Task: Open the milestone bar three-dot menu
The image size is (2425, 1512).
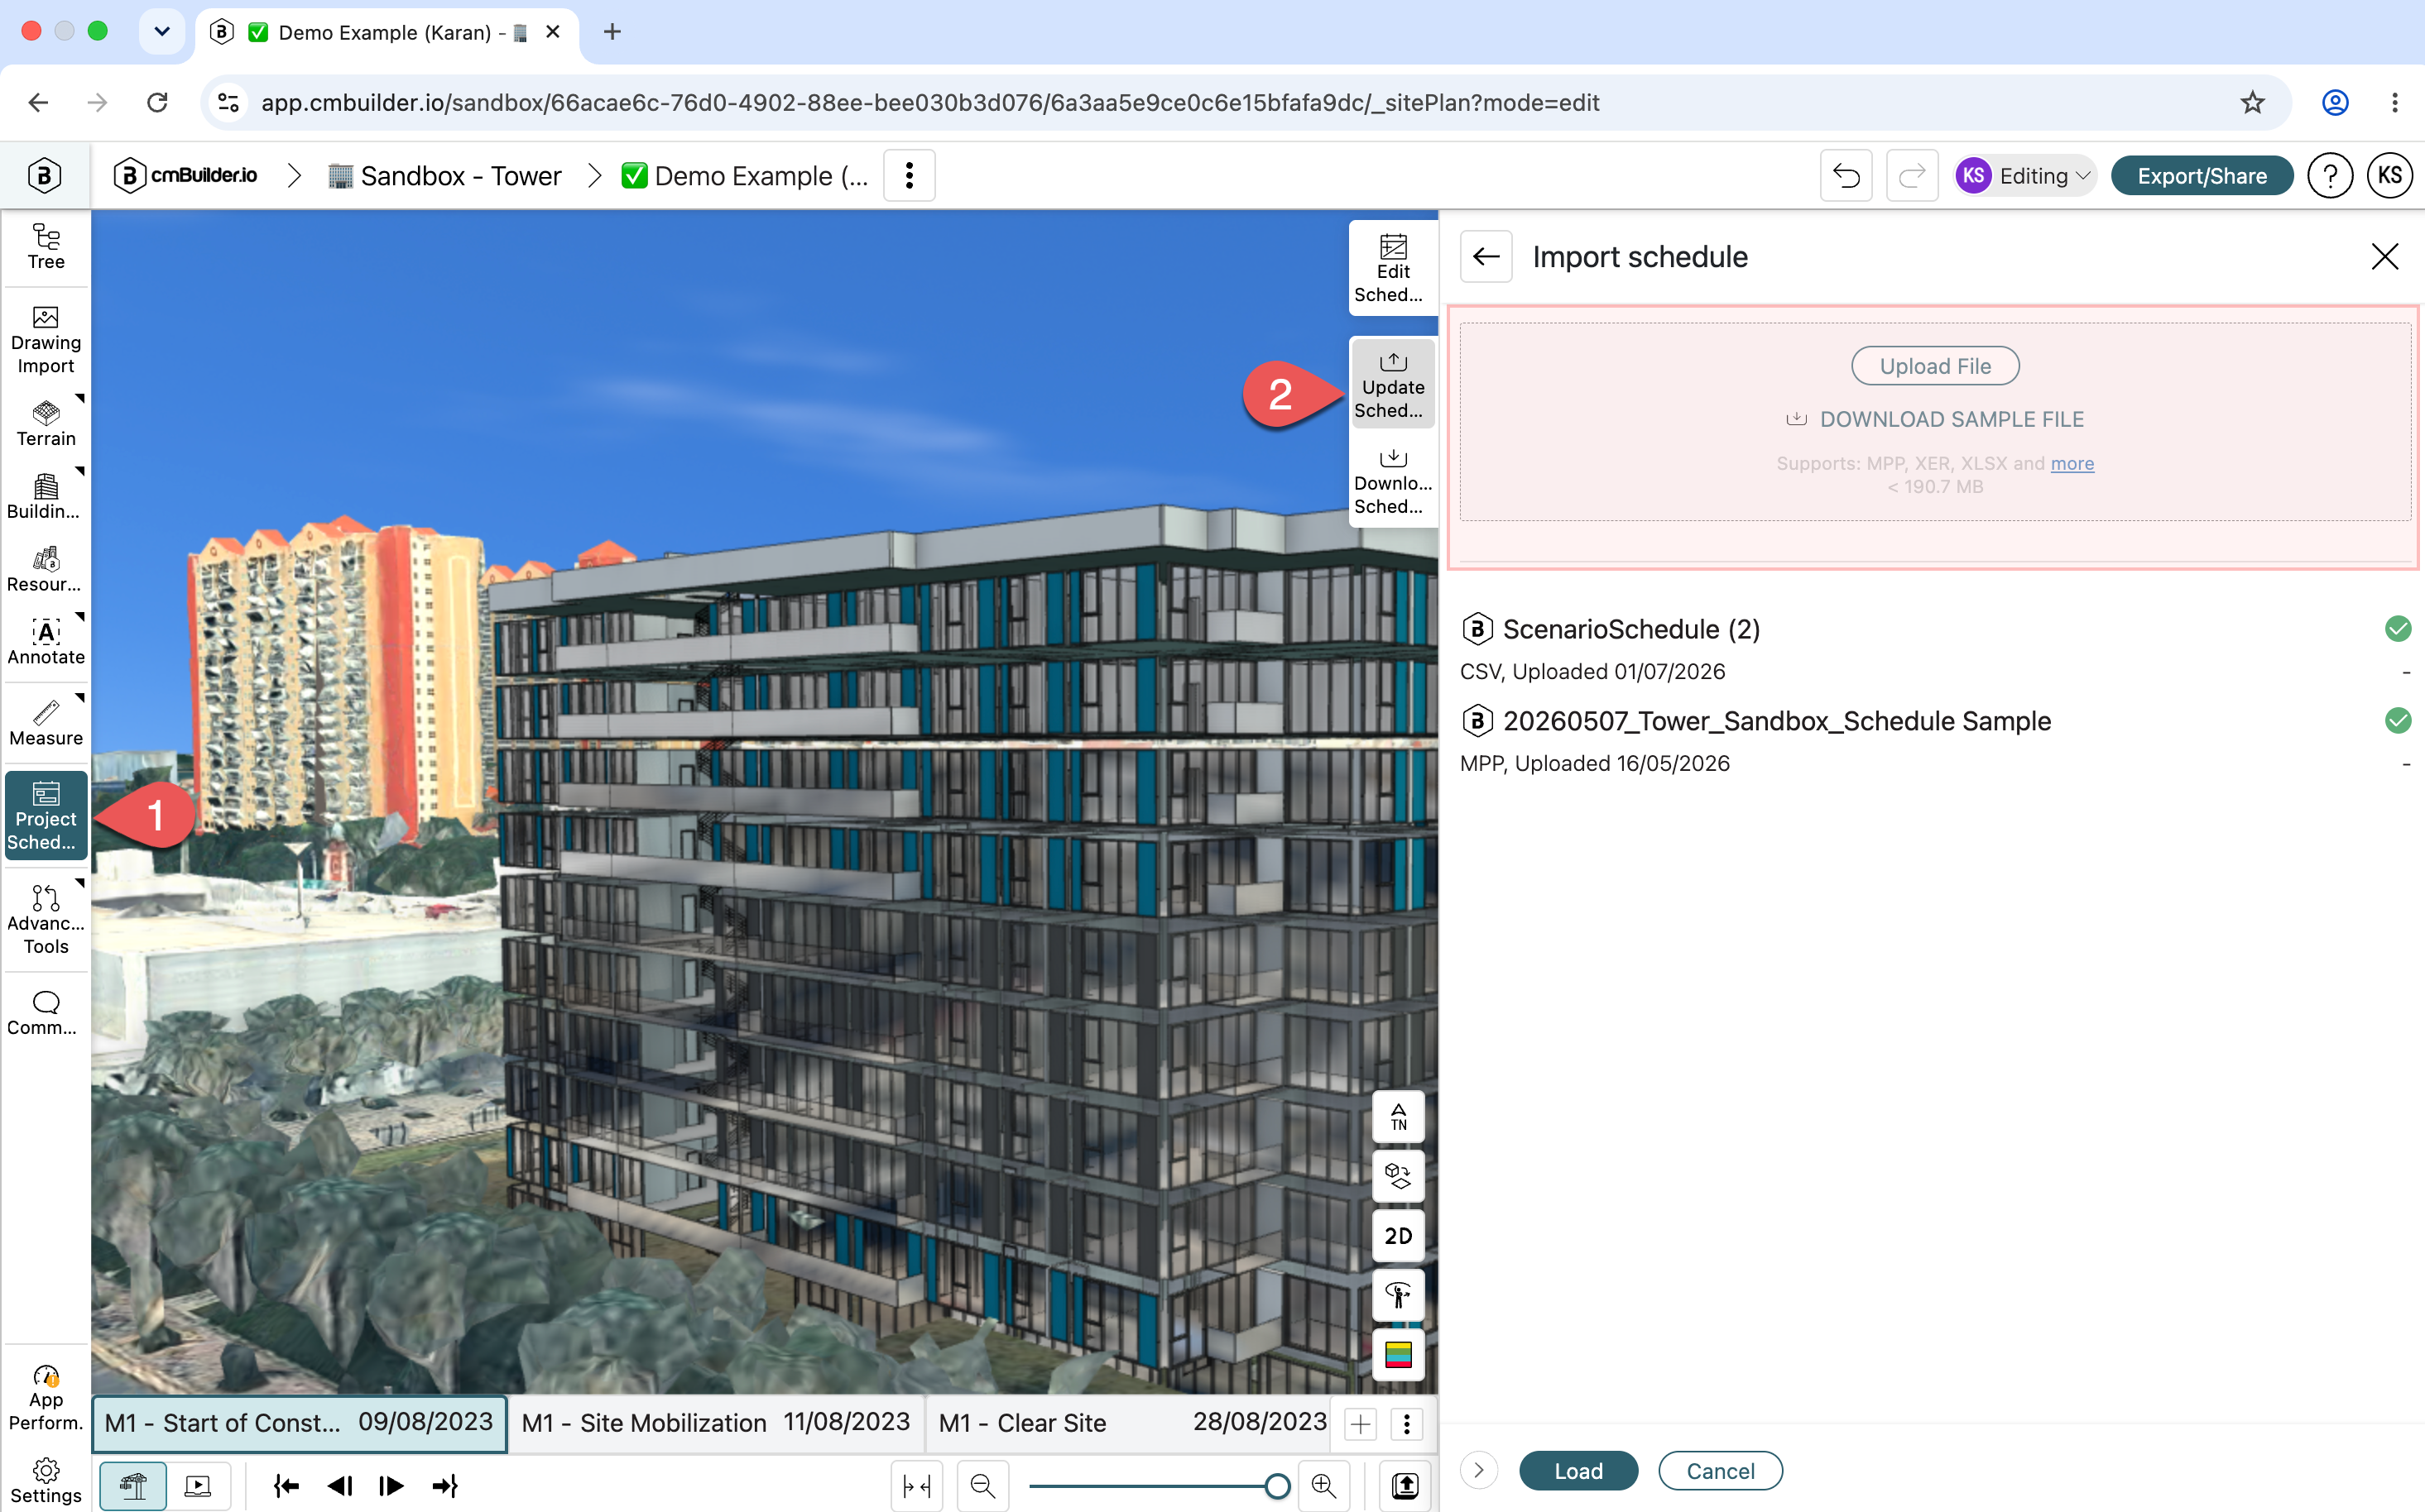Action: pos(1406,1424)
